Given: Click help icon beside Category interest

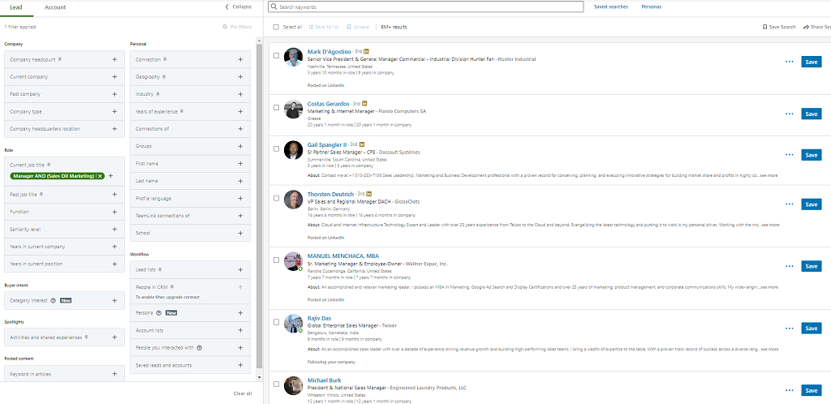Looking at the screenshot, I should click(x=53, y=300).
